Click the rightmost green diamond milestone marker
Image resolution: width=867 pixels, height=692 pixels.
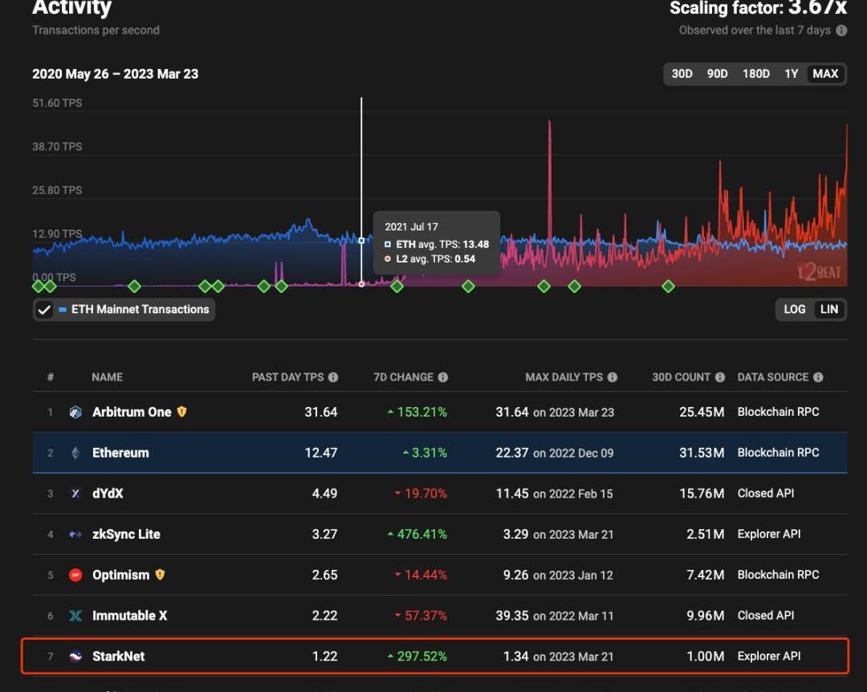pos(668,286)
